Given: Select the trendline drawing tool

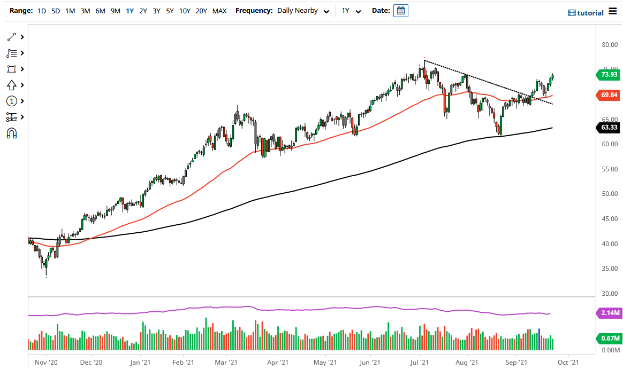Looking at the screenshot, I should tap(11, 37).
